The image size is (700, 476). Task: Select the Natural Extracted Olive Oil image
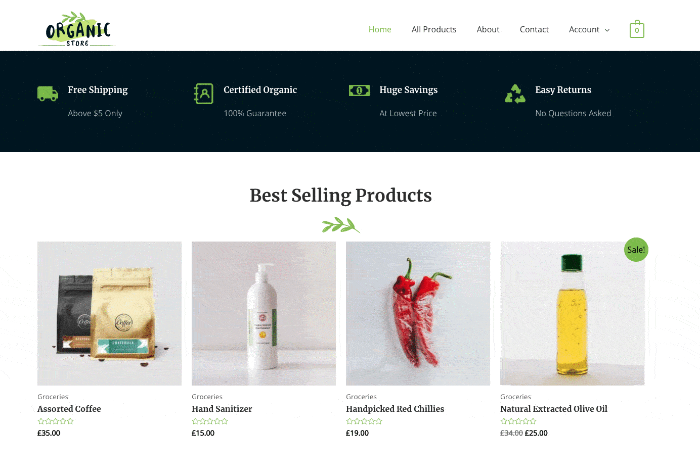(573, 313)
